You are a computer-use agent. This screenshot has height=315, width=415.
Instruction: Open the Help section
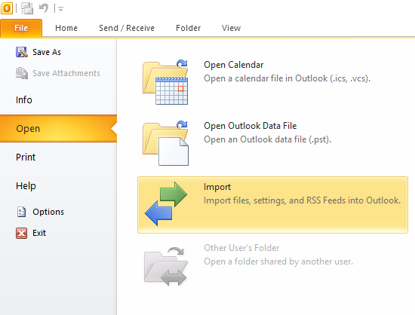(26, 186)
